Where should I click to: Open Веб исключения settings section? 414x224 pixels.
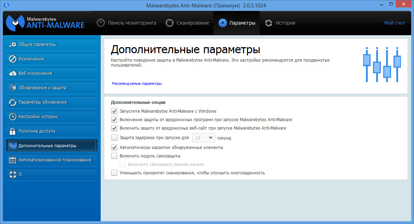point(52,73)
